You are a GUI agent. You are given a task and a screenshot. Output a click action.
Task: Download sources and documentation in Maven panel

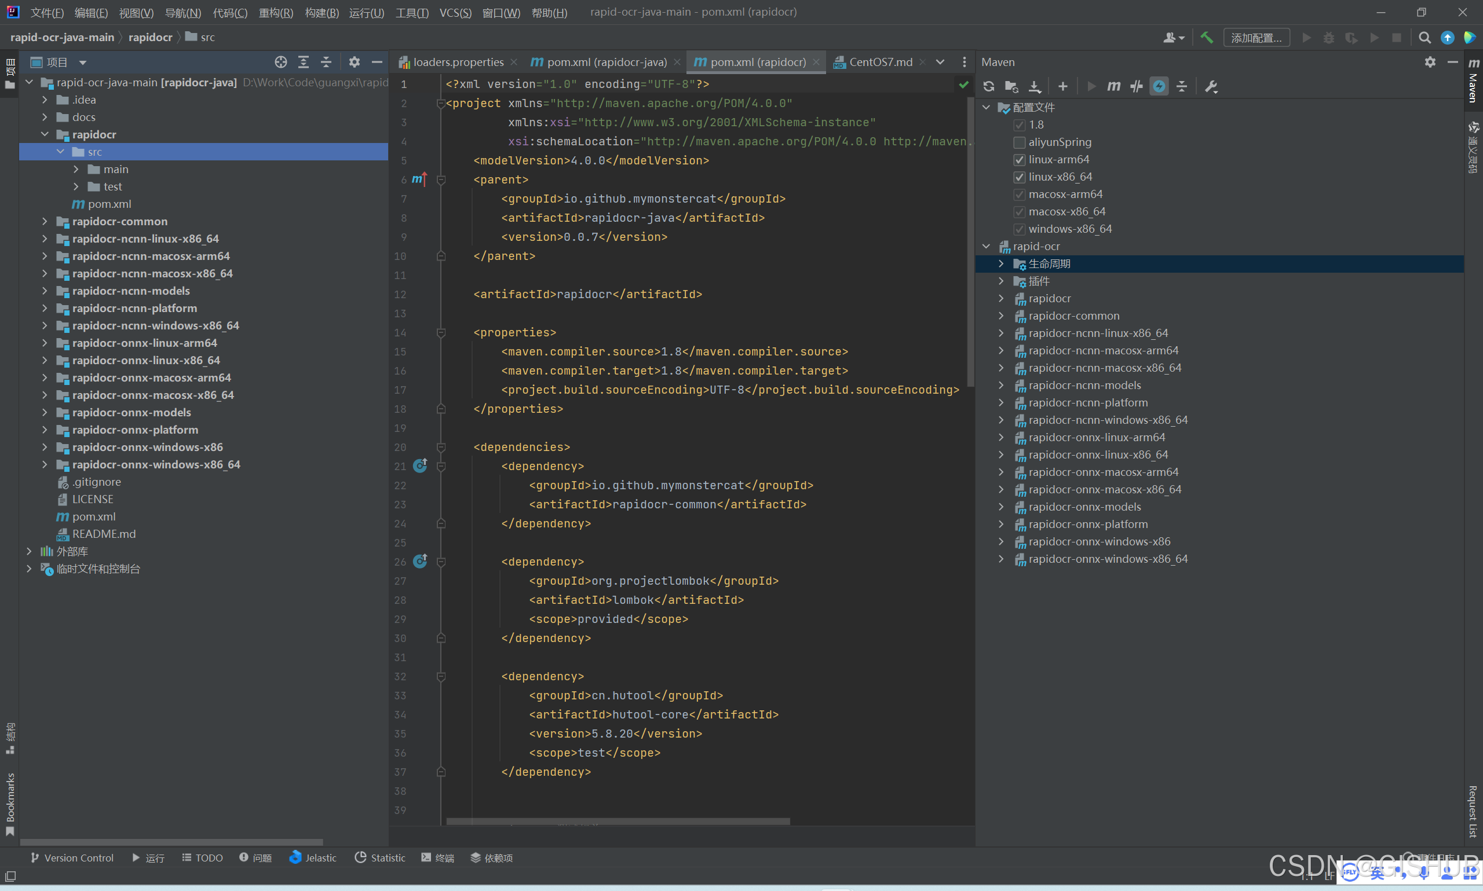pyautogui.click(x=1034, y=86)
